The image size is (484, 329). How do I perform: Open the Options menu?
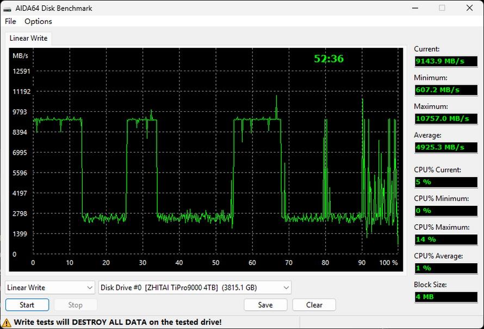point(38,21)
